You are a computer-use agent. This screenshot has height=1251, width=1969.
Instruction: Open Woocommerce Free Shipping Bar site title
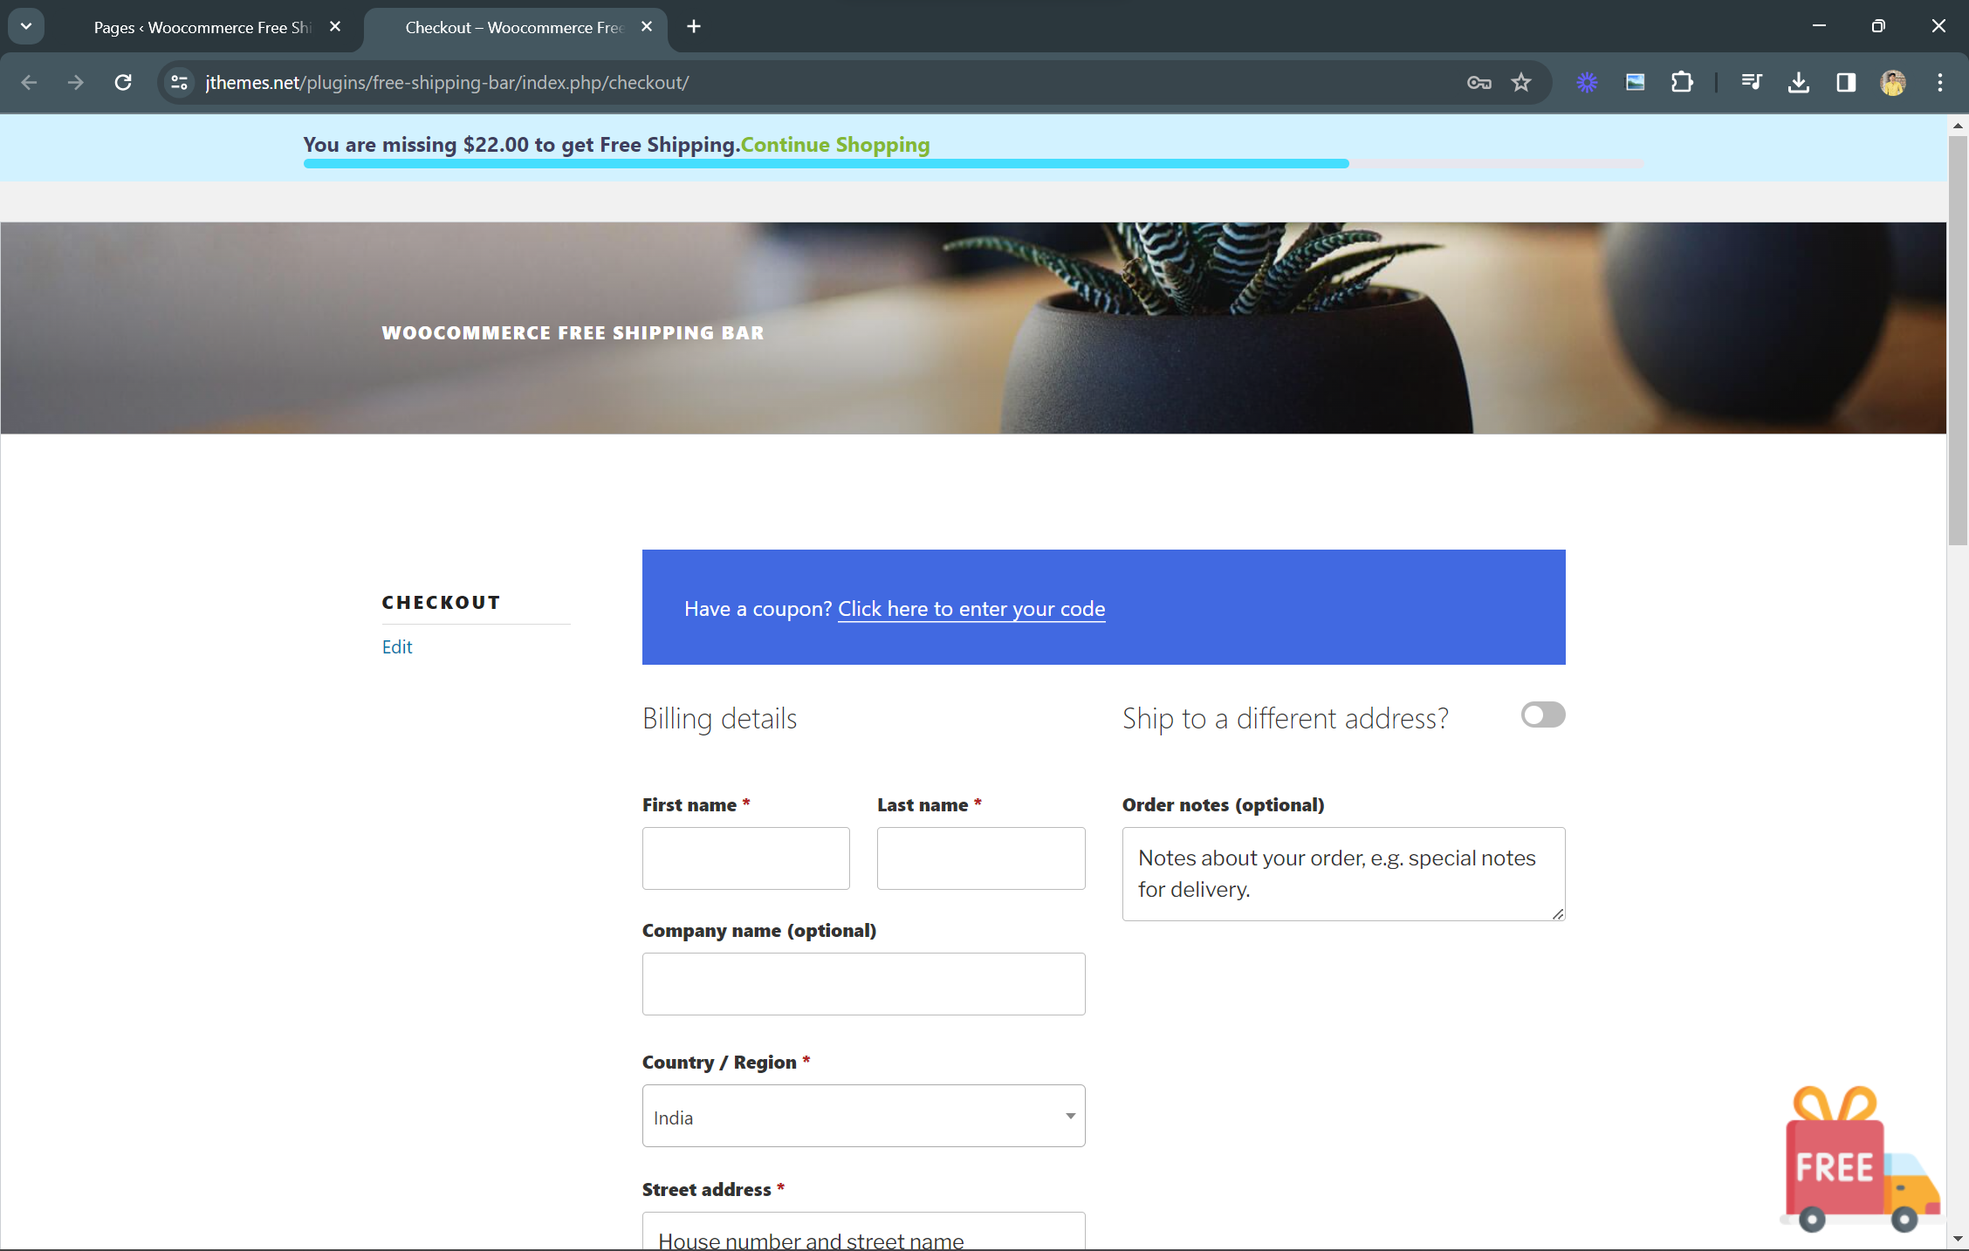click(573, 332)
